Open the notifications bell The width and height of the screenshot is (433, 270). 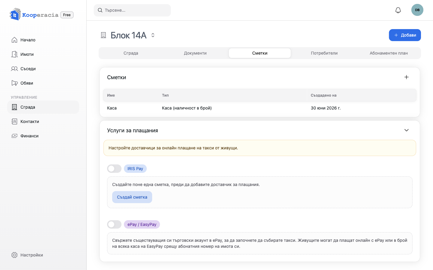tap(398, 10)
